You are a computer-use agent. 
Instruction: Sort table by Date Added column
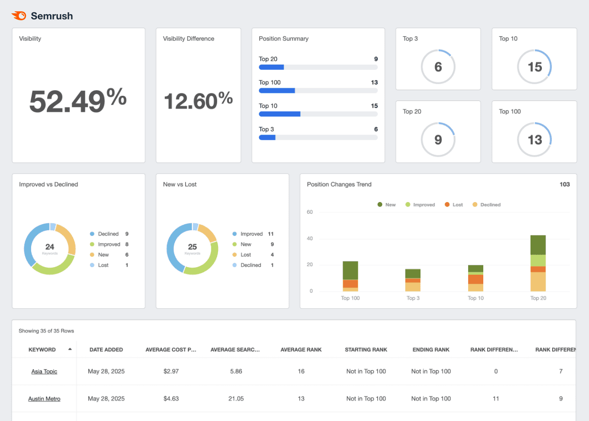(106, 350)
